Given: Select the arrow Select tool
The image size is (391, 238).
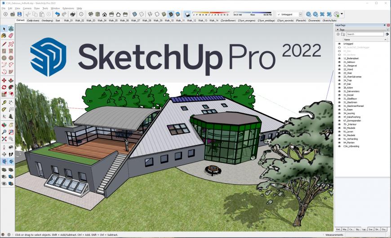Looking at the screenshot, I should click(x=4, y=29).
